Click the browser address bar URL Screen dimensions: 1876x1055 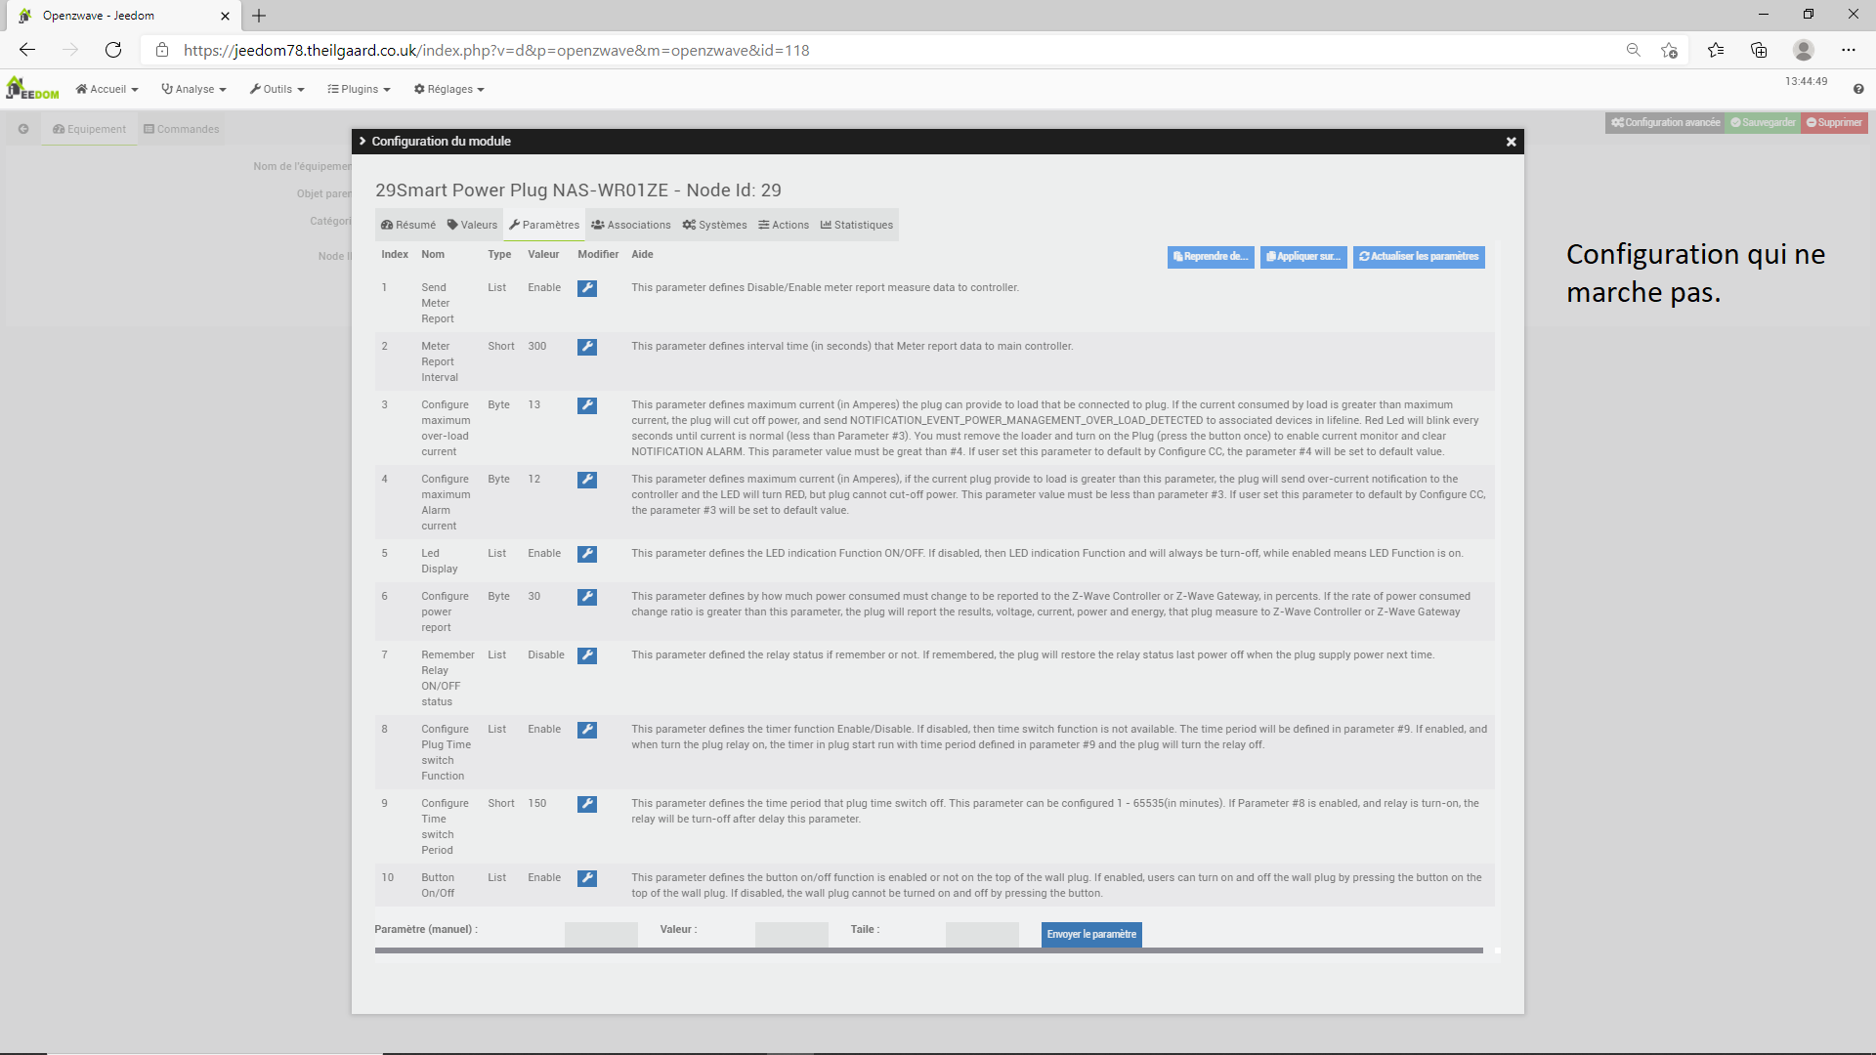(x=496, y=50)
